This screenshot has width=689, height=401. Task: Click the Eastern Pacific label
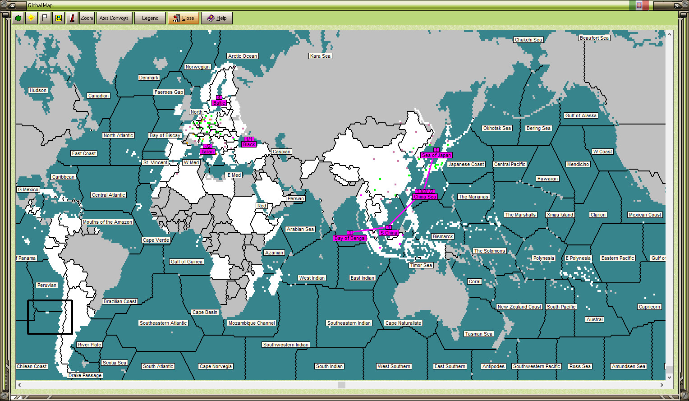(618, 258)
